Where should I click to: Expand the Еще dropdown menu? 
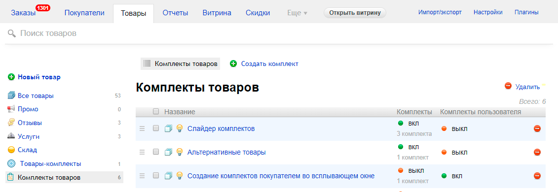pos(297,13)
